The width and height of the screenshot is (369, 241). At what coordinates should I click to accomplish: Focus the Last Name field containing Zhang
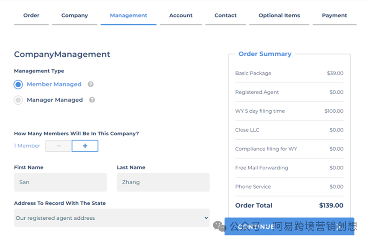(x=163, y=182)
